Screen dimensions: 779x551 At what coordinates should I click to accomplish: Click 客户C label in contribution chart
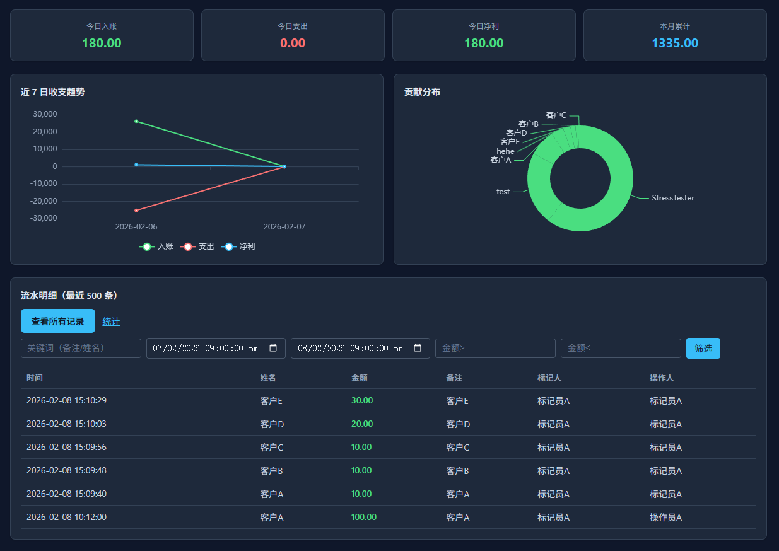coord(556,115)
